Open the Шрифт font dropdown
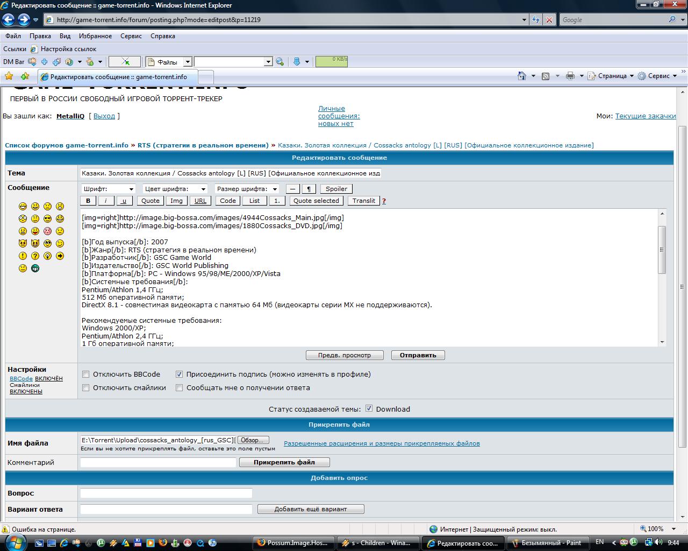Screen dimensions: 688x551 tap(108, 189)
